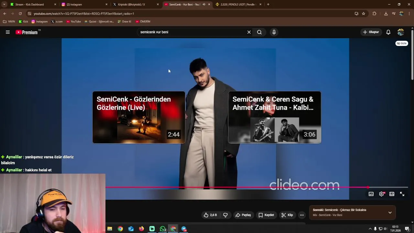Expand the Sonraki playlist panel chevron
Viewport: 414px width, 233px height.
point(390,213)
